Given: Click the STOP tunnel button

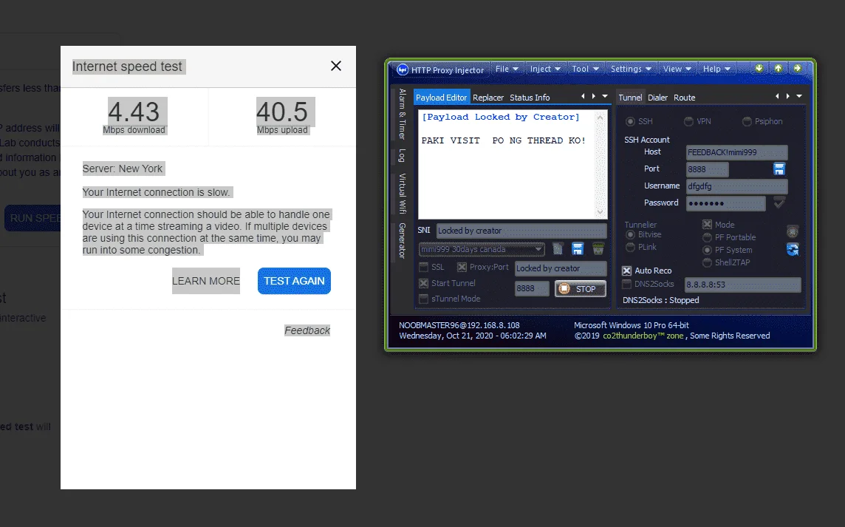Looking at the screenshot, I should click(x=581, y=289).
